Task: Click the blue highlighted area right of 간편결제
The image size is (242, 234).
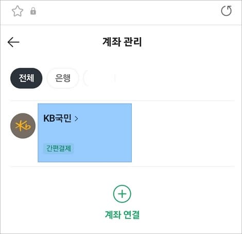Action: pyautogui.click(x=102, y=148)
